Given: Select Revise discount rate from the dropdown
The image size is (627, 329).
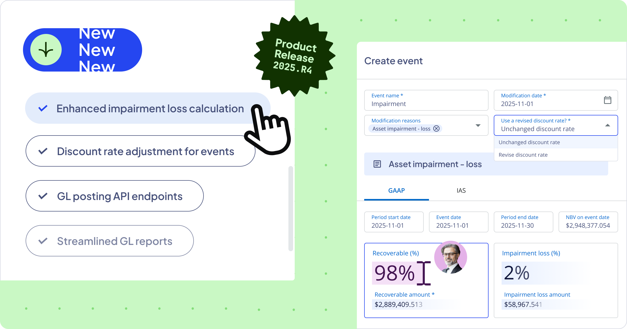Looking at the screenshot, I should 523,155.
